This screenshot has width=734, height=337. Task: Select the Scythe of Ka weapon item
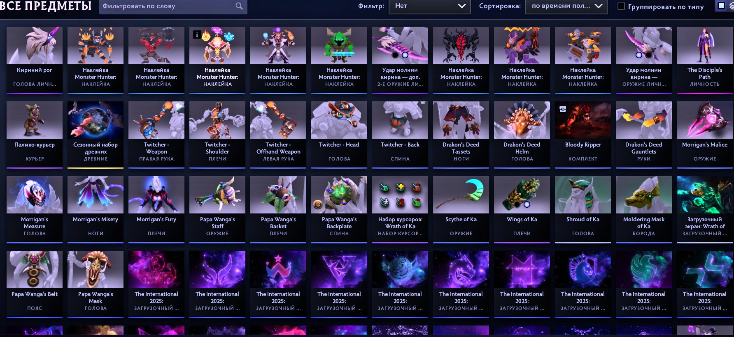click(461, 209)
